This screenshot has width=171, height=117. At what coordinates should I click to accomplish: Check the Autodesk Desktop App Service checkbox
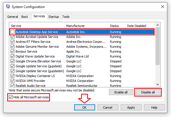click(12, 32)
